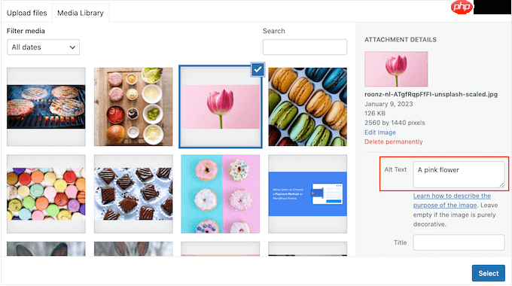Select the pink tulip thumbnail in grid
The height and width of the screenshot is (286, 512).
click(221, 107)
